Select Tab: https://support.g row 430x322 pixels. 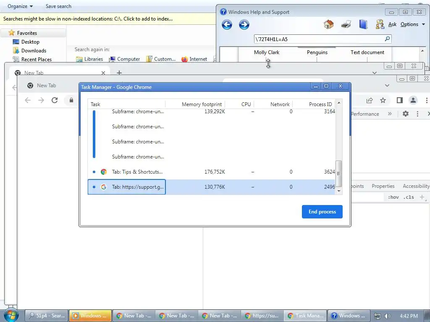click(x=211, y=187)
